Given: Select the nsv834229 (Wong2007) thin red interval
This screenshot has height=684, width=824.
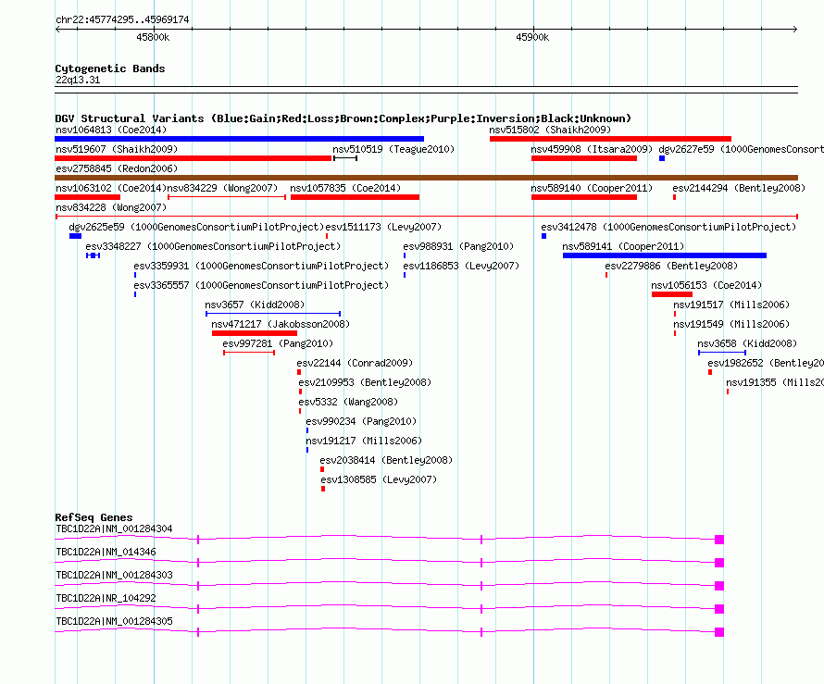Looking at the screenshot, I should (x=227, y=197).
